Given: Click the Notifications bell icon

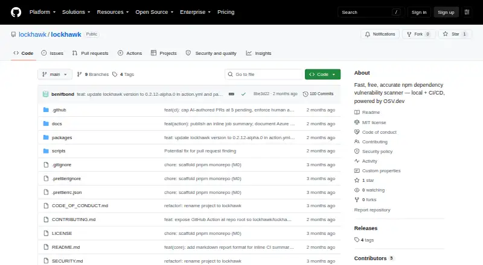Looking at the screenshot, I should (368, 34).
